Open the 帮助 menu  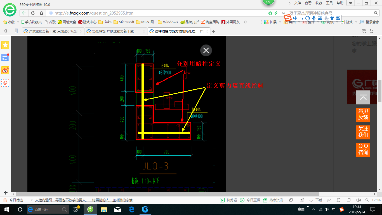coord(340,3)
